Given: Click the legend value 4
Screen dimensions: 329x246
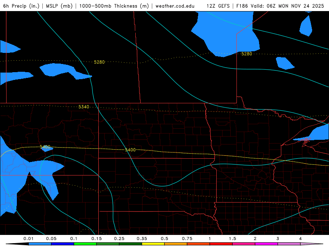Looking at the screenshot, I should [x=301, y=239].
